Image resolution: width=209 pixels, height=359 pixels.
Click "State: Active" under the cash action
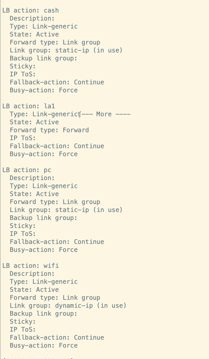(x=34, y=34)
